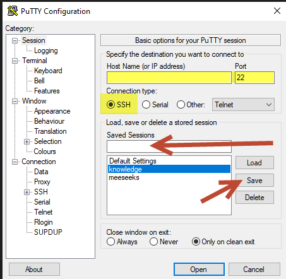
Task: Close the PuTTY Configuration window
Action: pos(277,11)
